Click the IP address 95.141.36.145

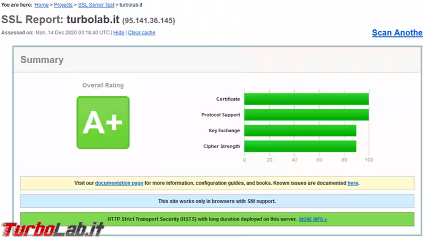(149, 20)
